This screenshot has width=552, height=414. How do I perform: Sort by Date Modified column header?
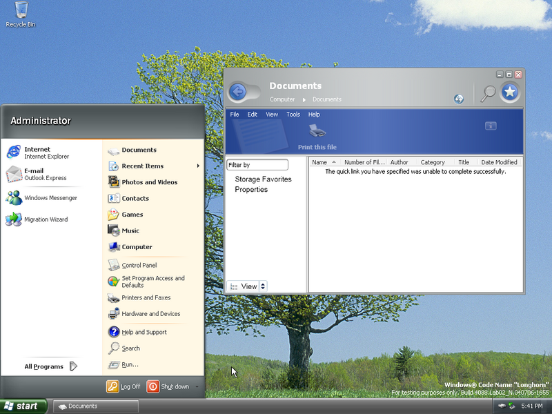tap(499, 162)
